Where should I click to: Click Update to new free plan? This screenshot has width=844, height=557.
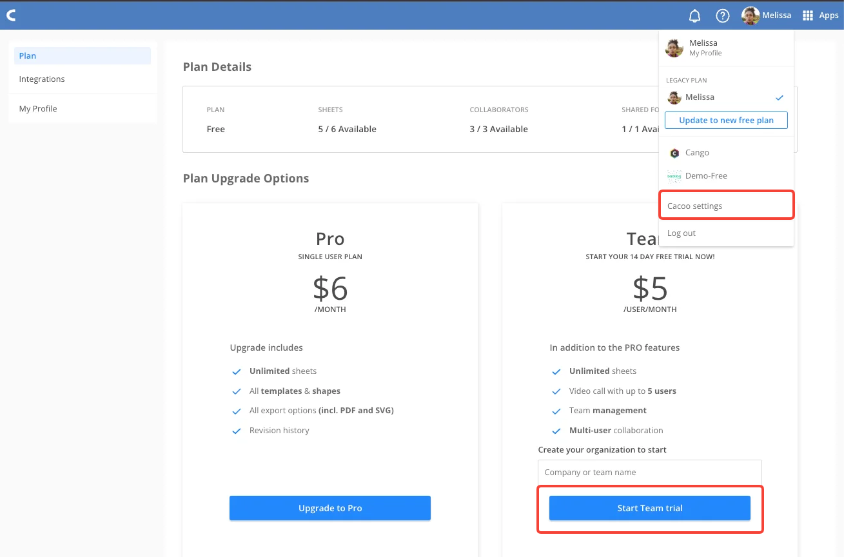tap(726, 120)
